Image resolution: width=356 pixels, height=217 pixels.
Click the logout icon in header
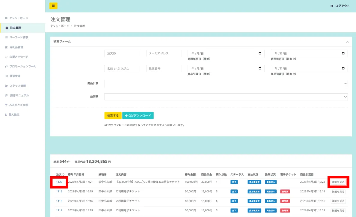pyautogui.click(x=332, y=6)
